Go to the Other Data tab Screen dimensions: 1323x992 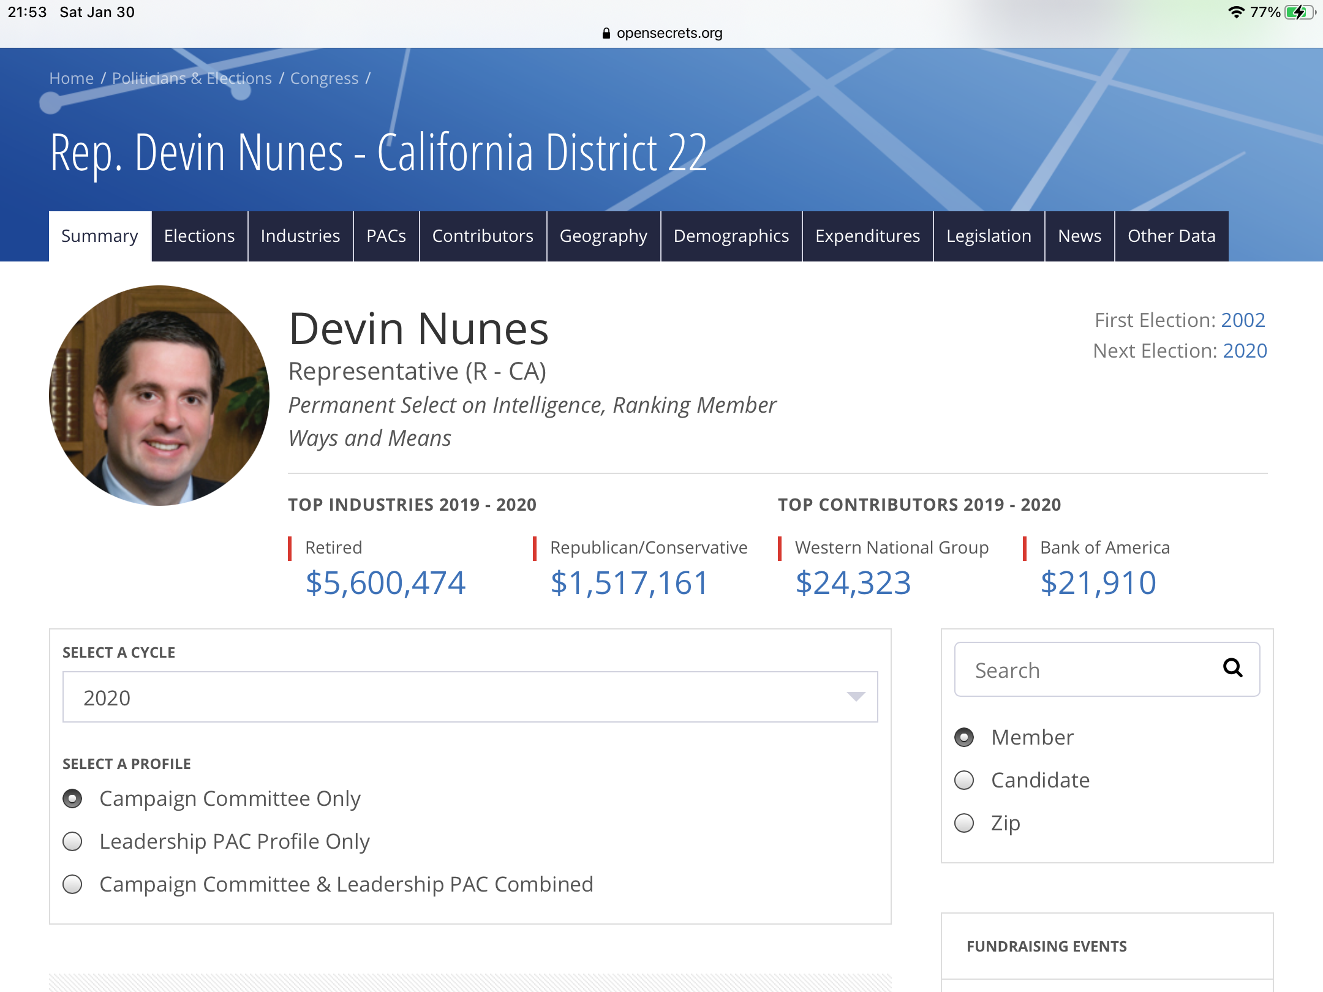pos(1171,236)
